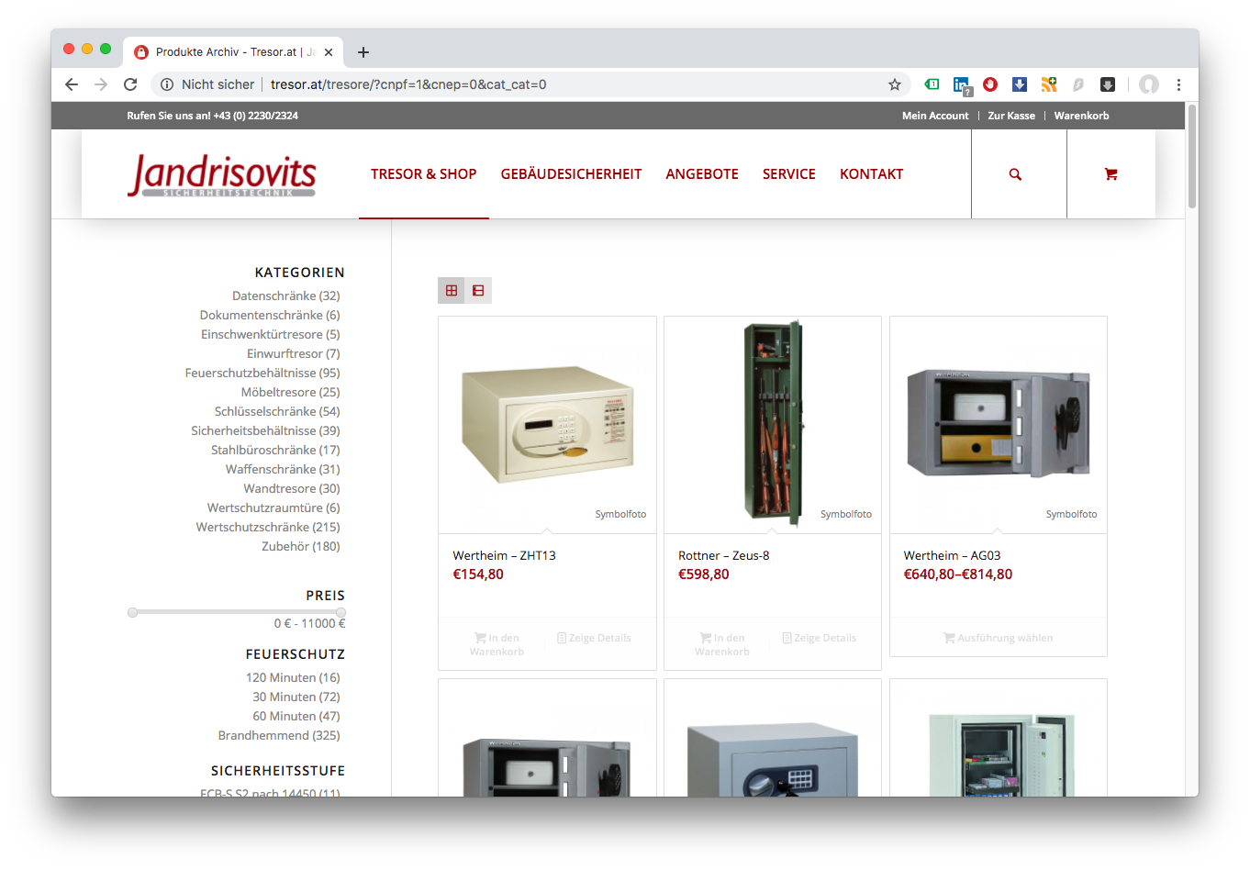The image size is (1250, 870).
Task: Click Ausführung wählen for Wertheim AG03
Action: tap(999, 638)
